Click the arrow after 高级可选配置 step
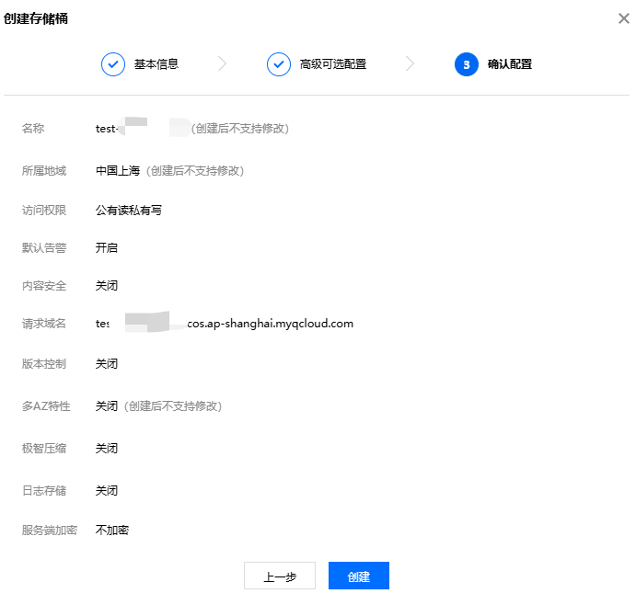This screenshot has width=636, height=605. [x=411, y=63]
